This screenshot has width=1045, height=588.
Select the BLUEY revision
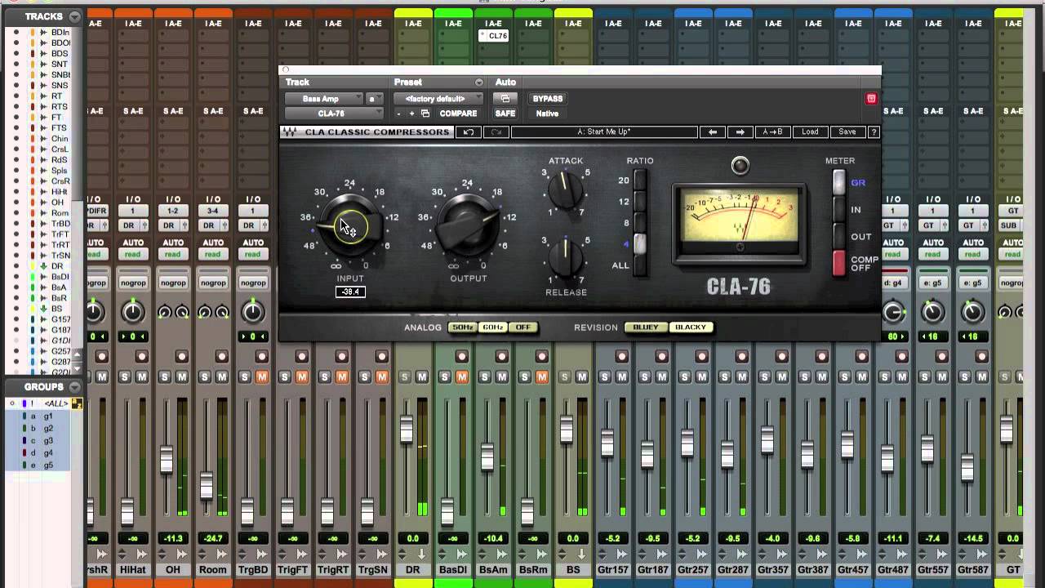tap(646, 327)
